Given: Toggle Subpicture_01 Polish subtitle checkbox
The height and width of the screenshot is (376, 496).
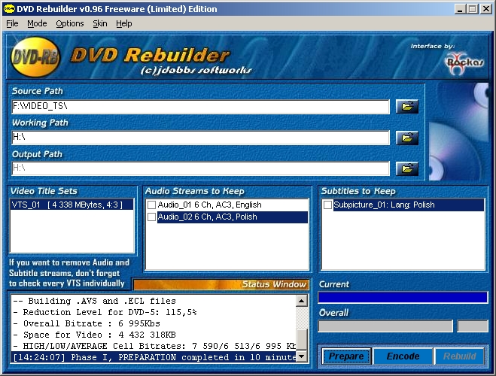Looking at the screenshot, I should pos(327,205).
